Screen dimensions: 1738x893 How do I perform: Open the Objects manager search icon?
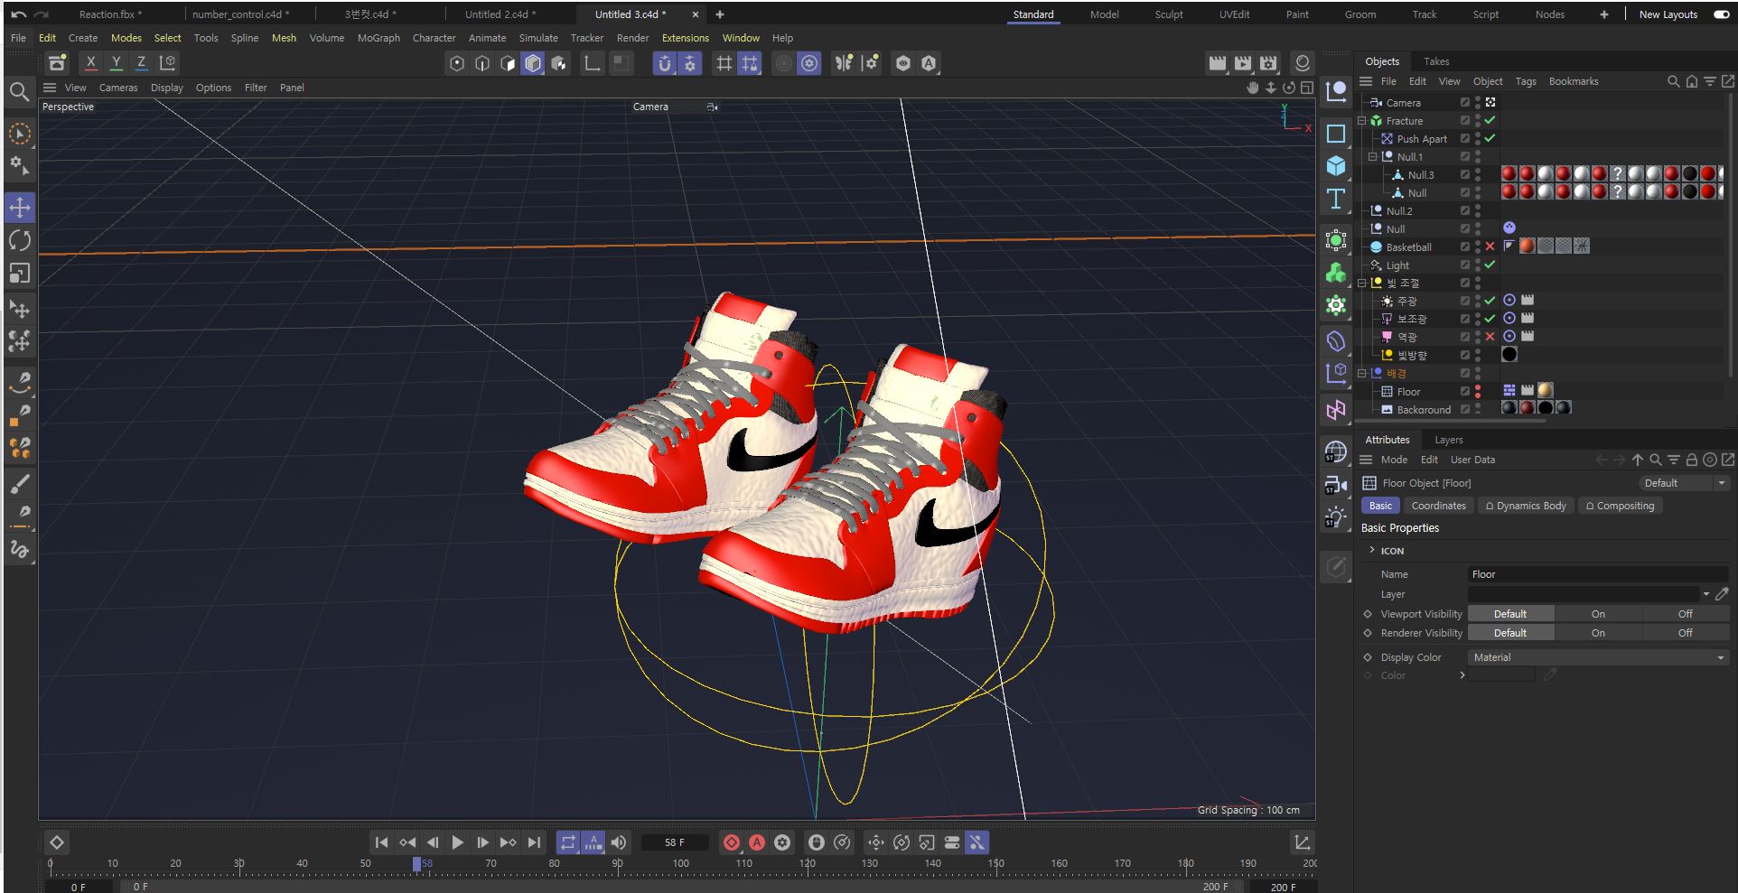(1673, 81)
